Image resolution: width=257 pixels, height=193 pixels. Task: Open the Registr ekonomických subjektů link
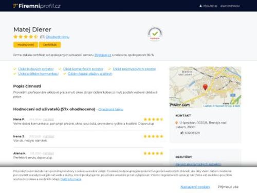(x=198, y=164)
